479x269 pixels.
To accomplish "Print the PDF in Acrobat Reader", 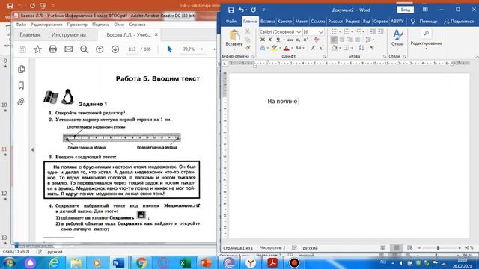I will click(53, 49).
